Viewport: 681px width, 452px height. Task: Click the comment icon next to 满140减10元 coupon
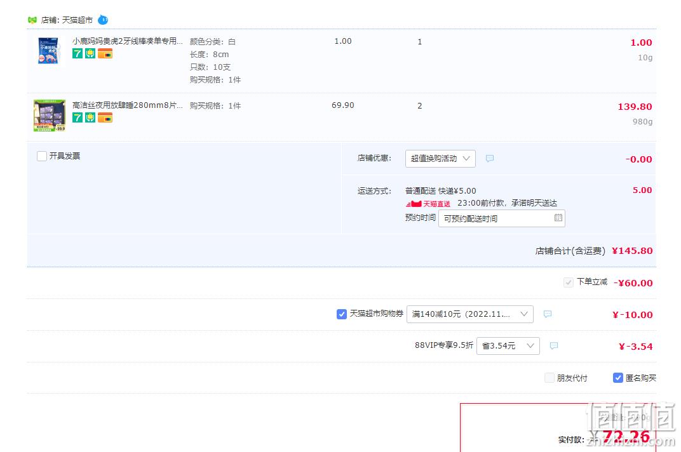click(x=547, y=314)
